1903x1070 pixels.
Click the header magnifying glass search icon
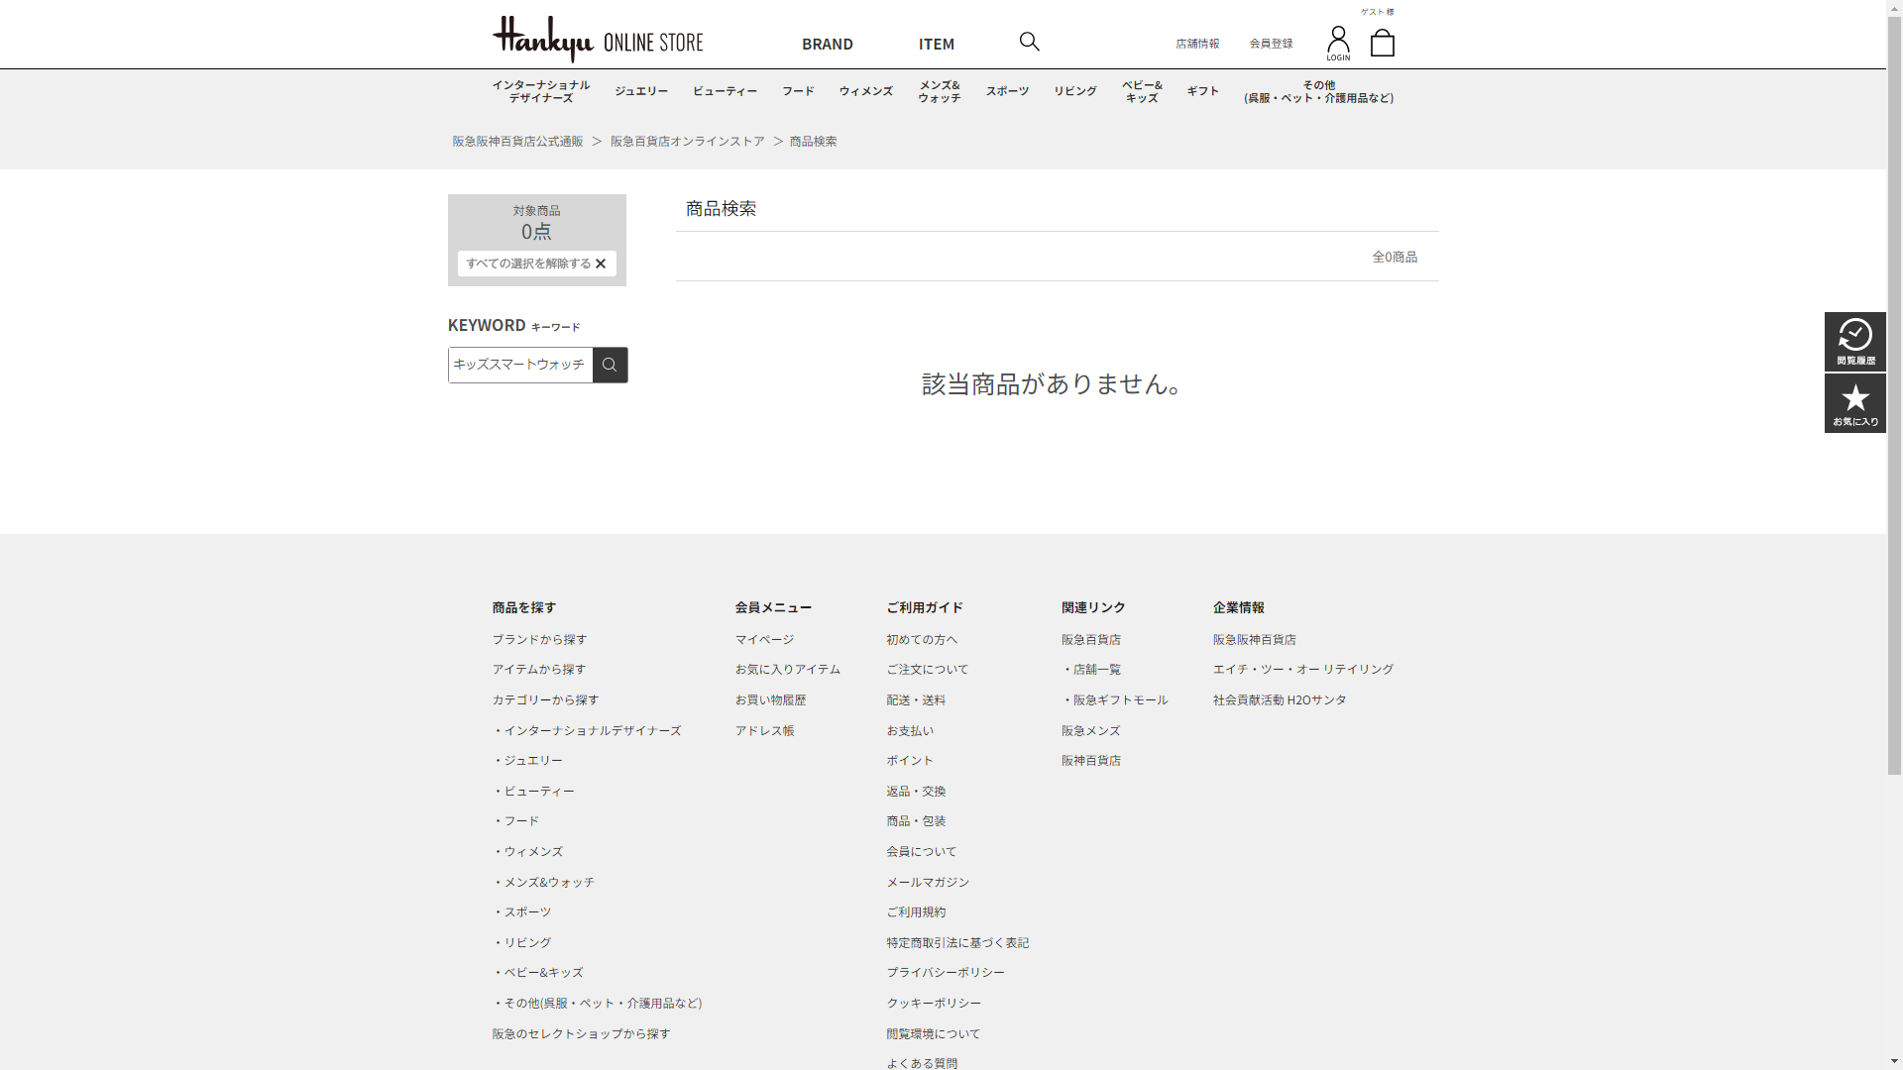[x=1029, y=42]
